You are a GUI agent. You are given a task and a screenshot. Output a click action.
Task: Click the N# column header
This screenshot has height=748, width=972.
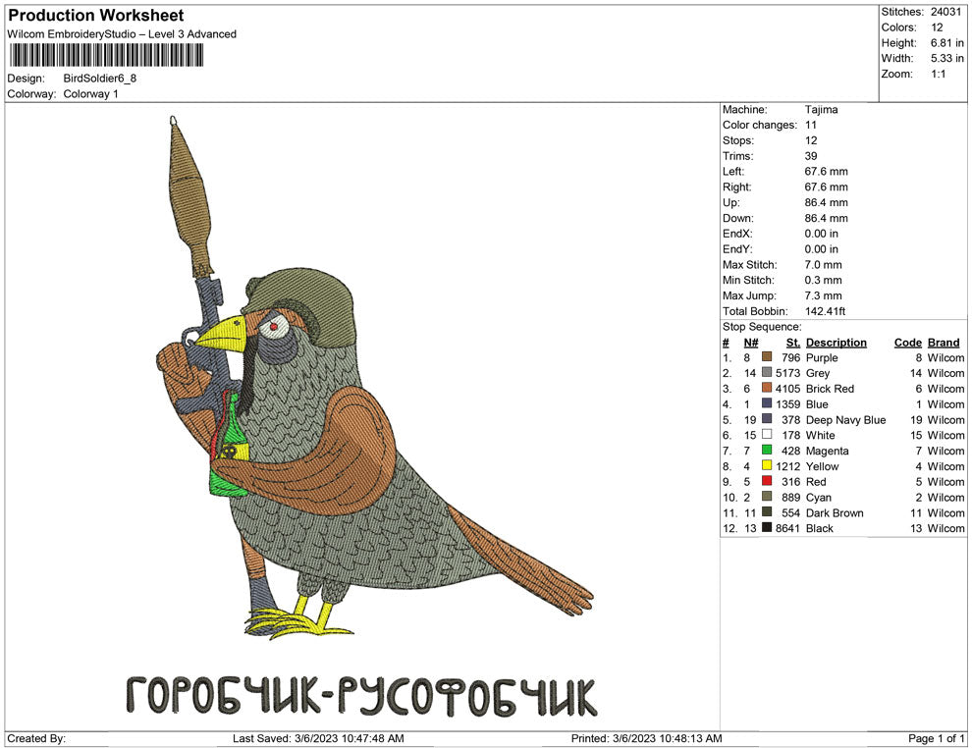pyautogui.click(x=750, y=343)
